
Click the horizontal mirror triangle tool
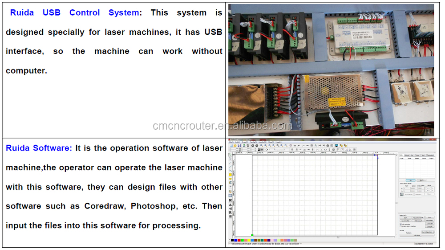coord(230,205)
